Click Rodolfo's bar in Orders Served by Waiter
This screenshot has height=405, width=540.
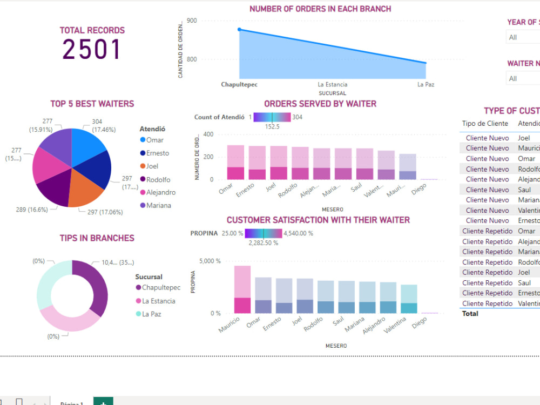click(300, 163)
